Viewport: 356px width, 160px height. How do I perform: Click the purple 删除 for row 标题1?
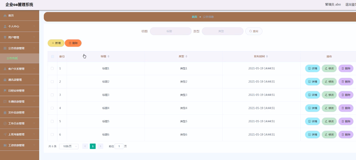[346, 68]
